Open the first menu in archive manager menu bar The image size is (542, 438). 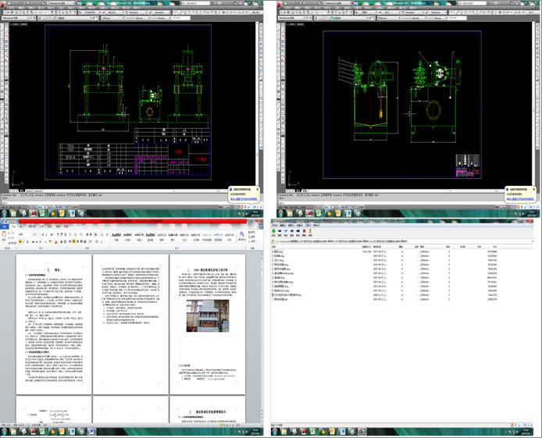tap(275, 226)
